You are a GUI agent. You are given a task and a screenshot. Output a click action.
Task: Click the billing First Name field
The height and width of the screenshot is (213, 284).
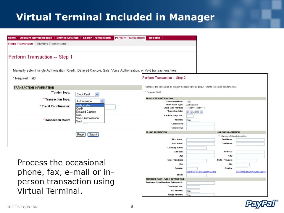click(201, 140)
